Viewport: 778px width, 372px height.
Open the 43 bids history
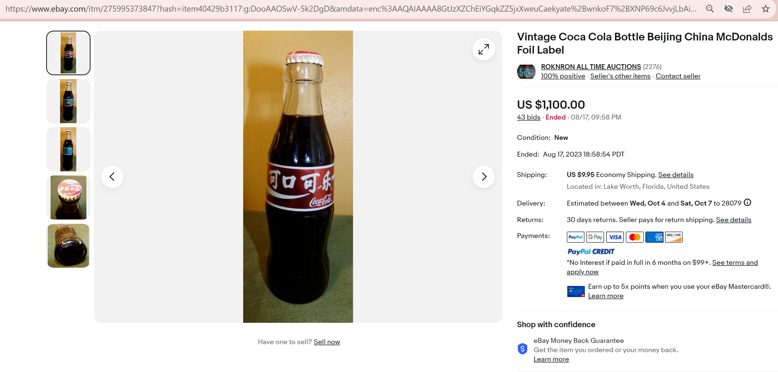[x=528, y=117]
